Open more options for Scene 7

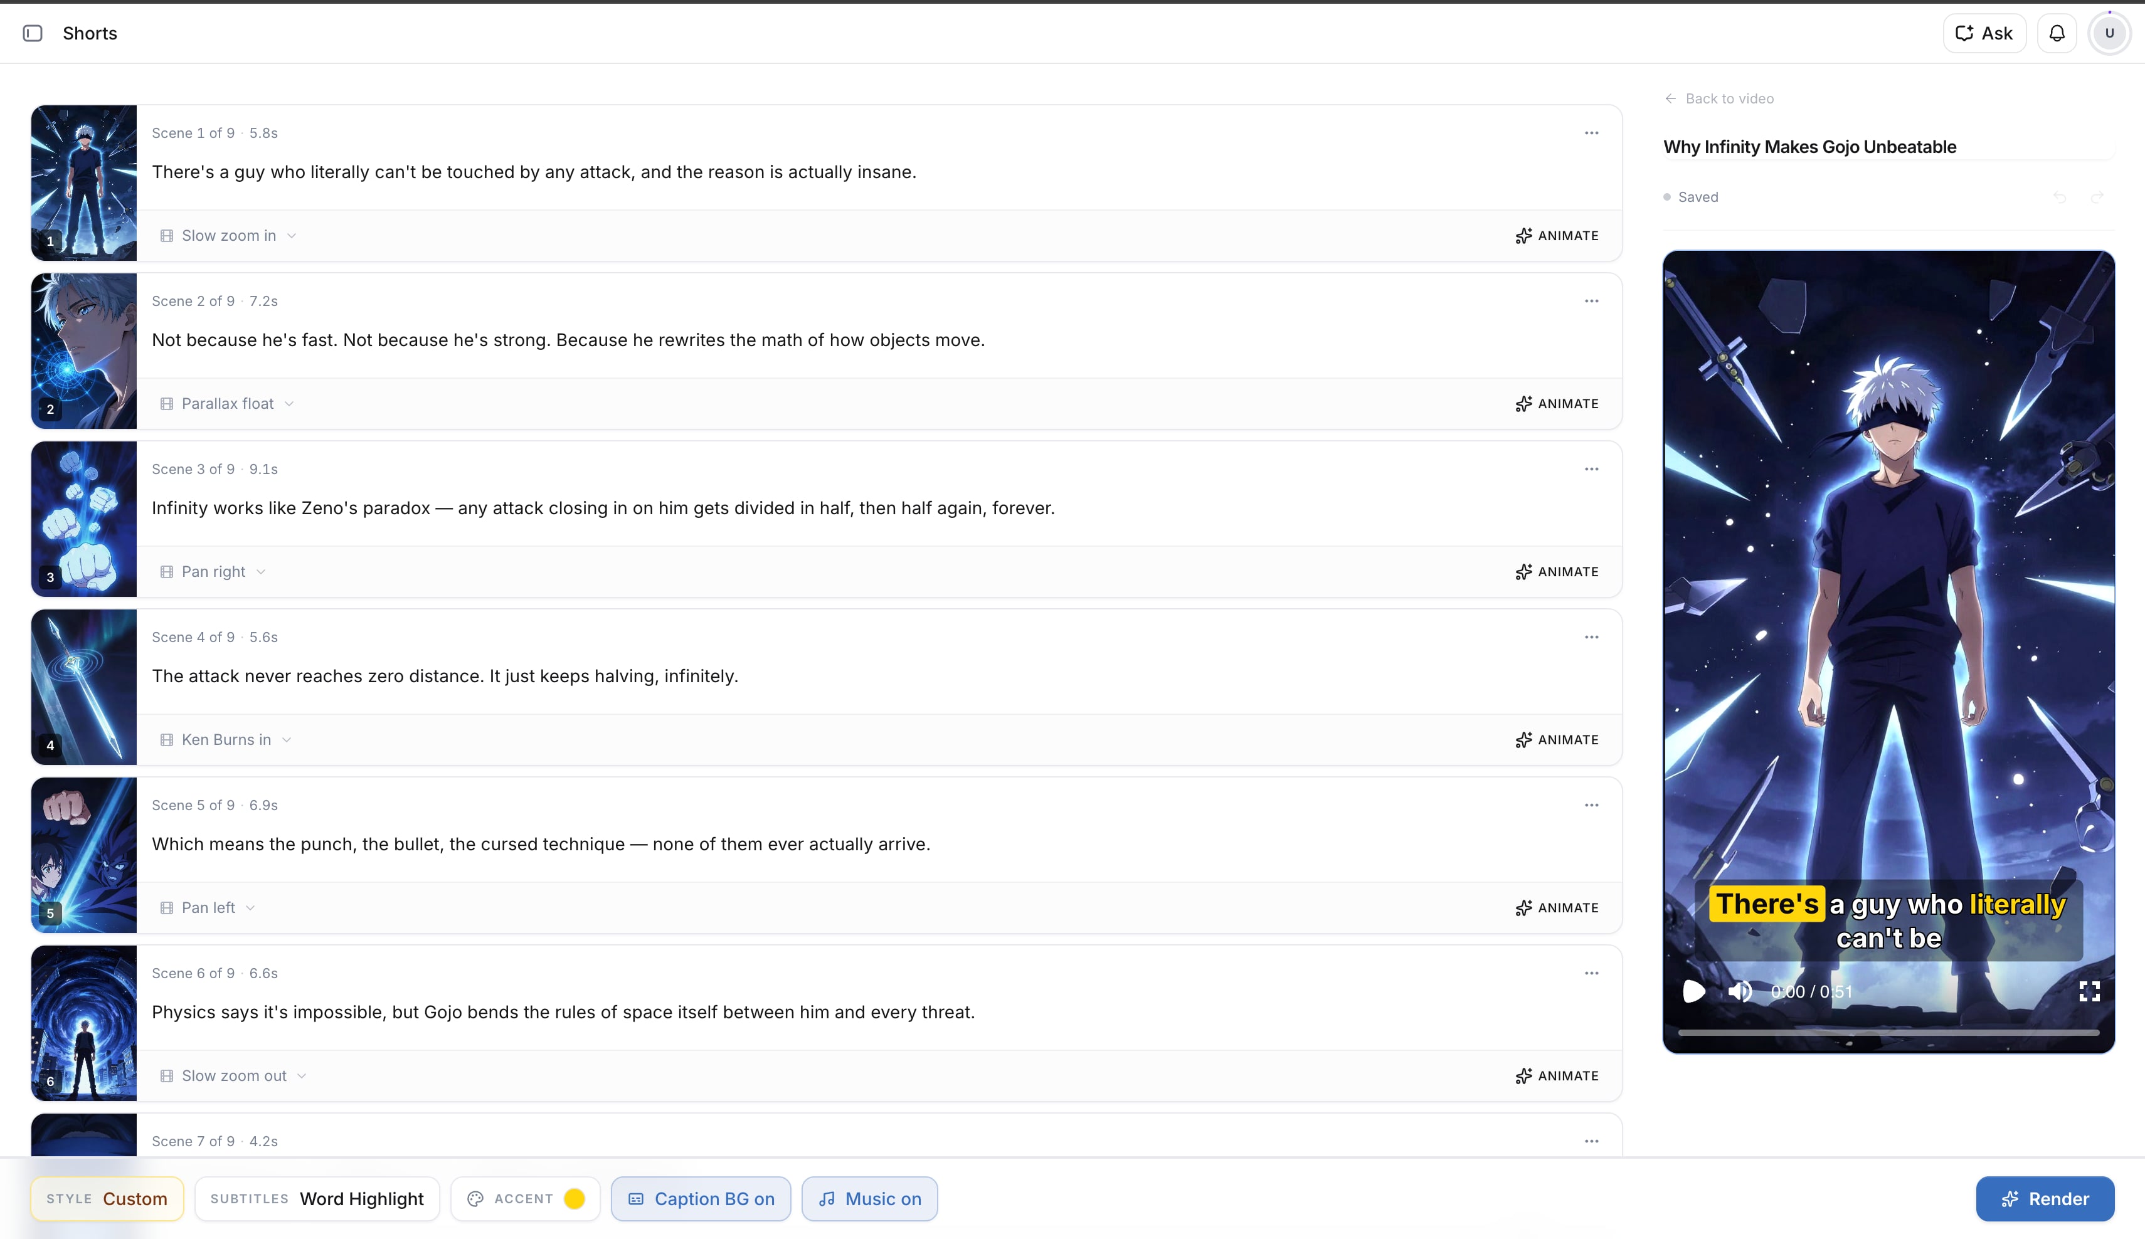coord(1591,1141)
